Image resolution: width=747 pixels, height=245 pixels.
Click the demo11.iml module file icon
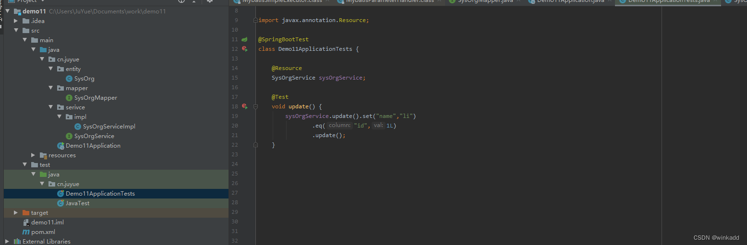point(26,222)
